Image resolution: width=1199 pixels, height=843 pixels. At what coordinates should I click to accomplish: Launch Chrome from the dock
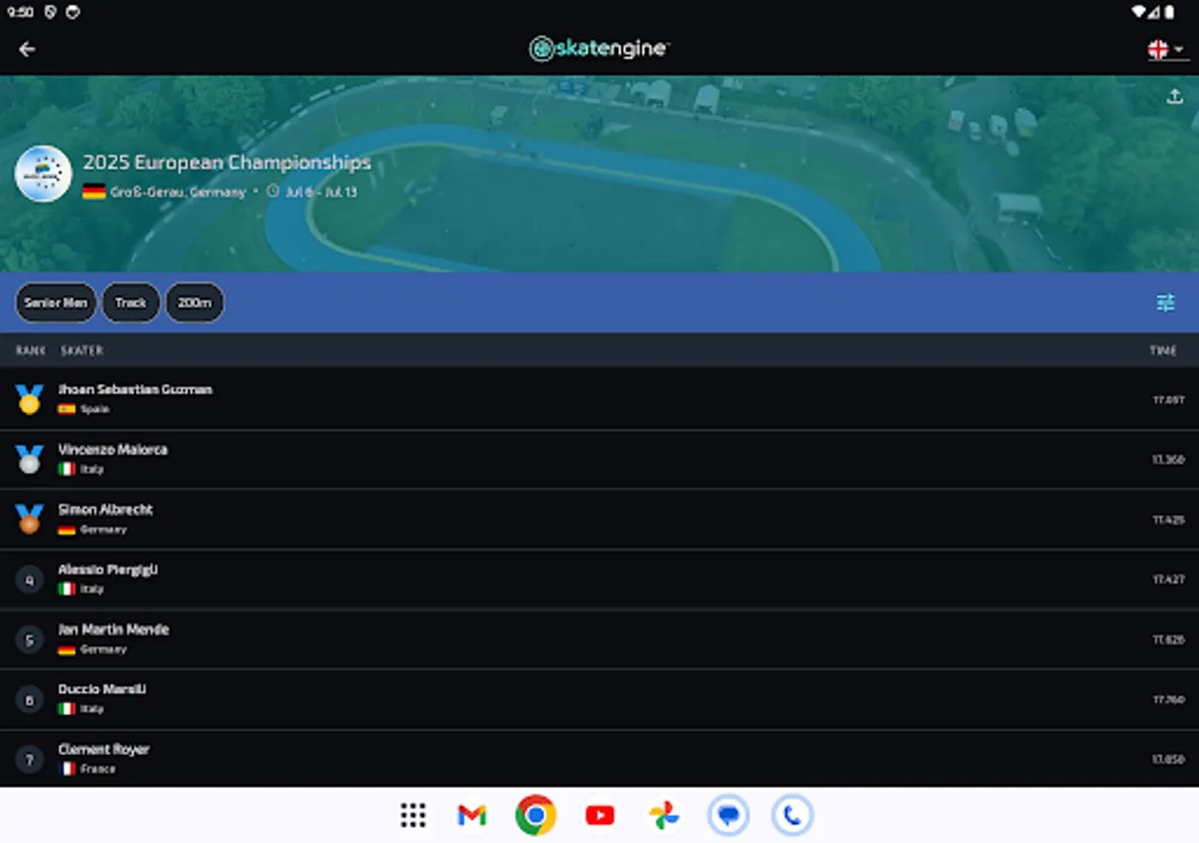tap(535, 816)
